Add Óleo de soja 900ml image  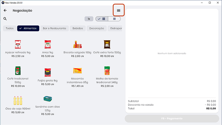coord(18,101)
